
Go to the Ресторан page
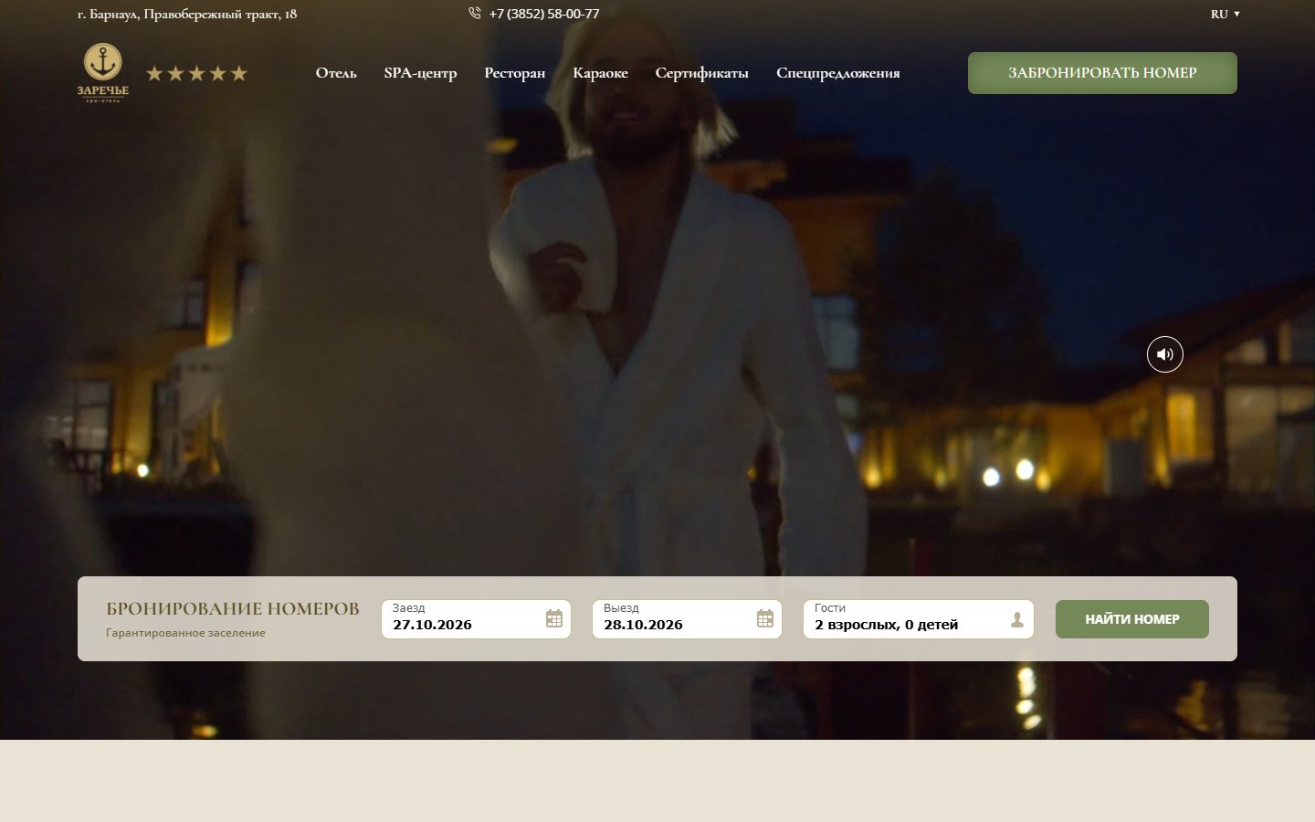click(515, 73)
